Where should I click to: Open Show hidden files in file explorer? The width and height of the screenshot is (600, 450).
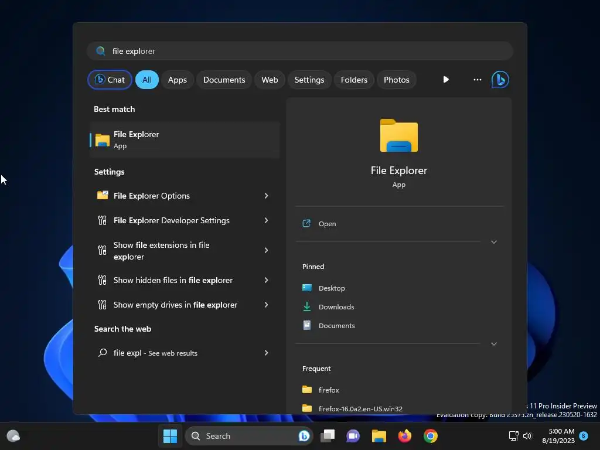pos(185,280)
